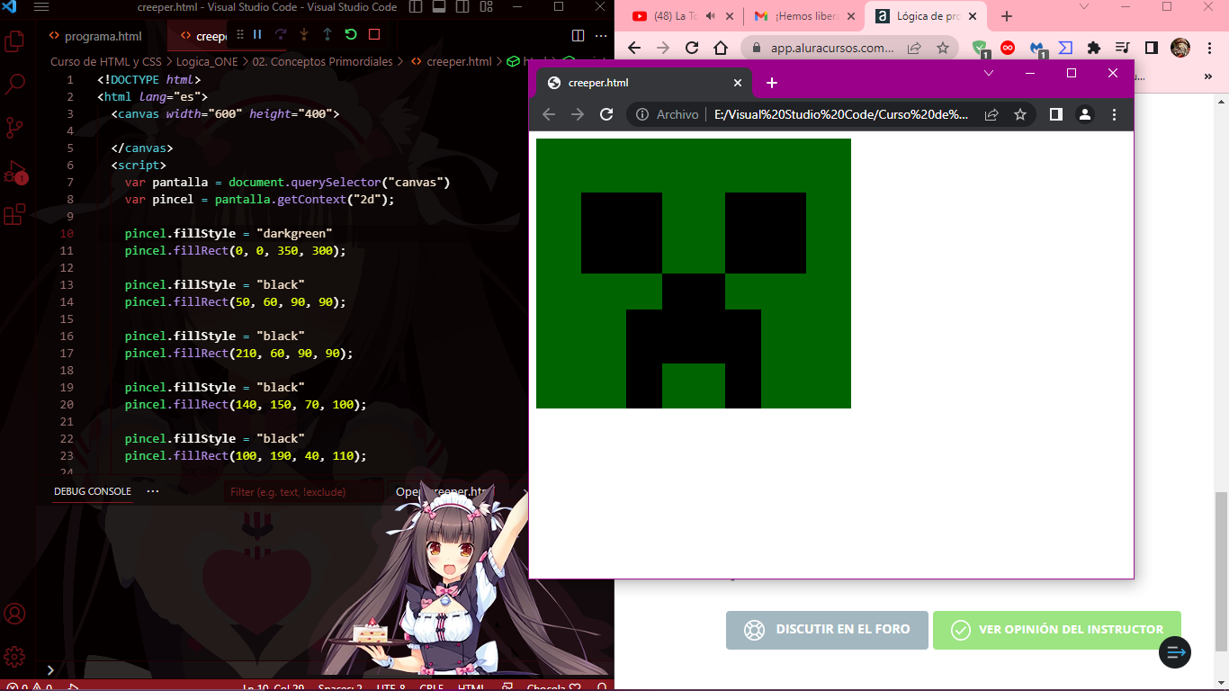Open the Extensions view in VS Code

tap(15, 214)
